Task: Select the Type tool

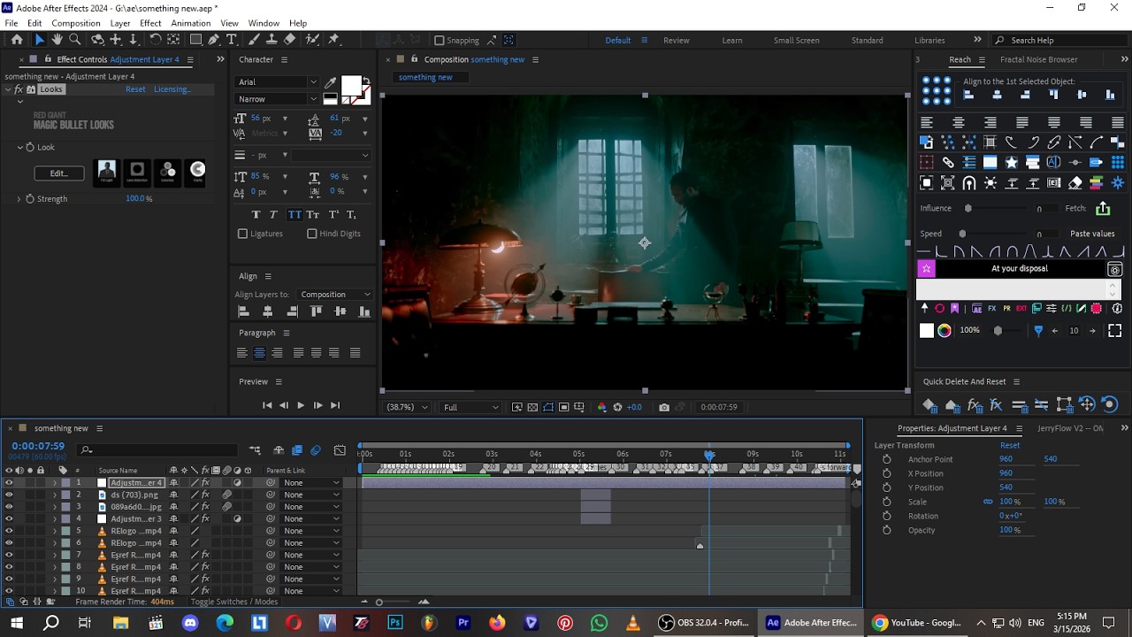Action: (x=232, y=40)
